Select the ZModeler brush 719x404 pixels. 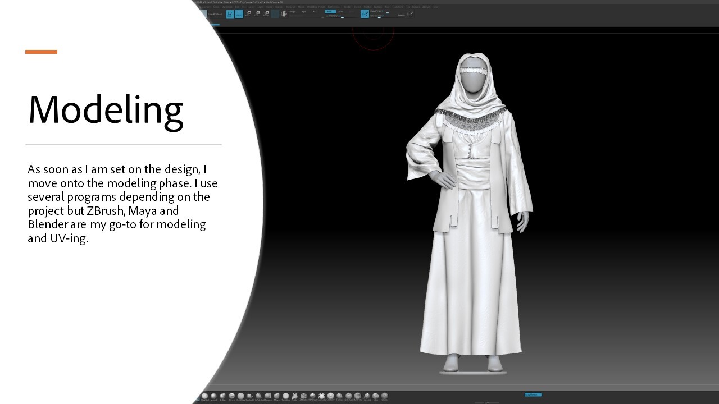click(303, 396)
